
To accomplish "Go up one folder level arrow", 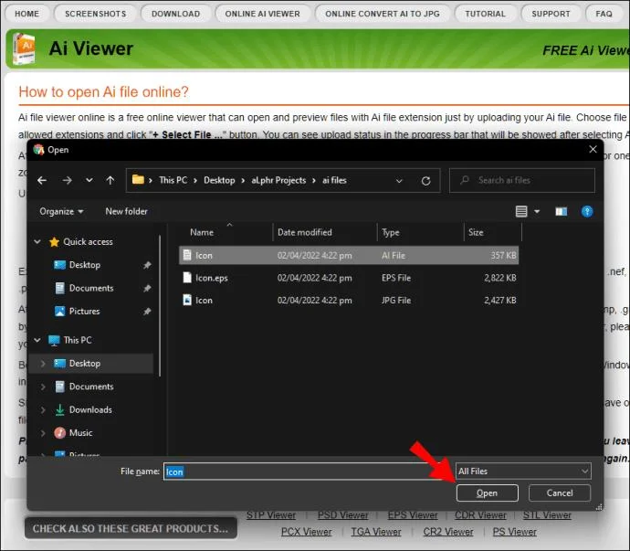I will point(110,181).
